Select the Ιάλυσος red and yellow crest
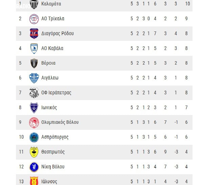The width and height of the screenshot is (200, 185). pyautogui.click(x=34, y=181)
